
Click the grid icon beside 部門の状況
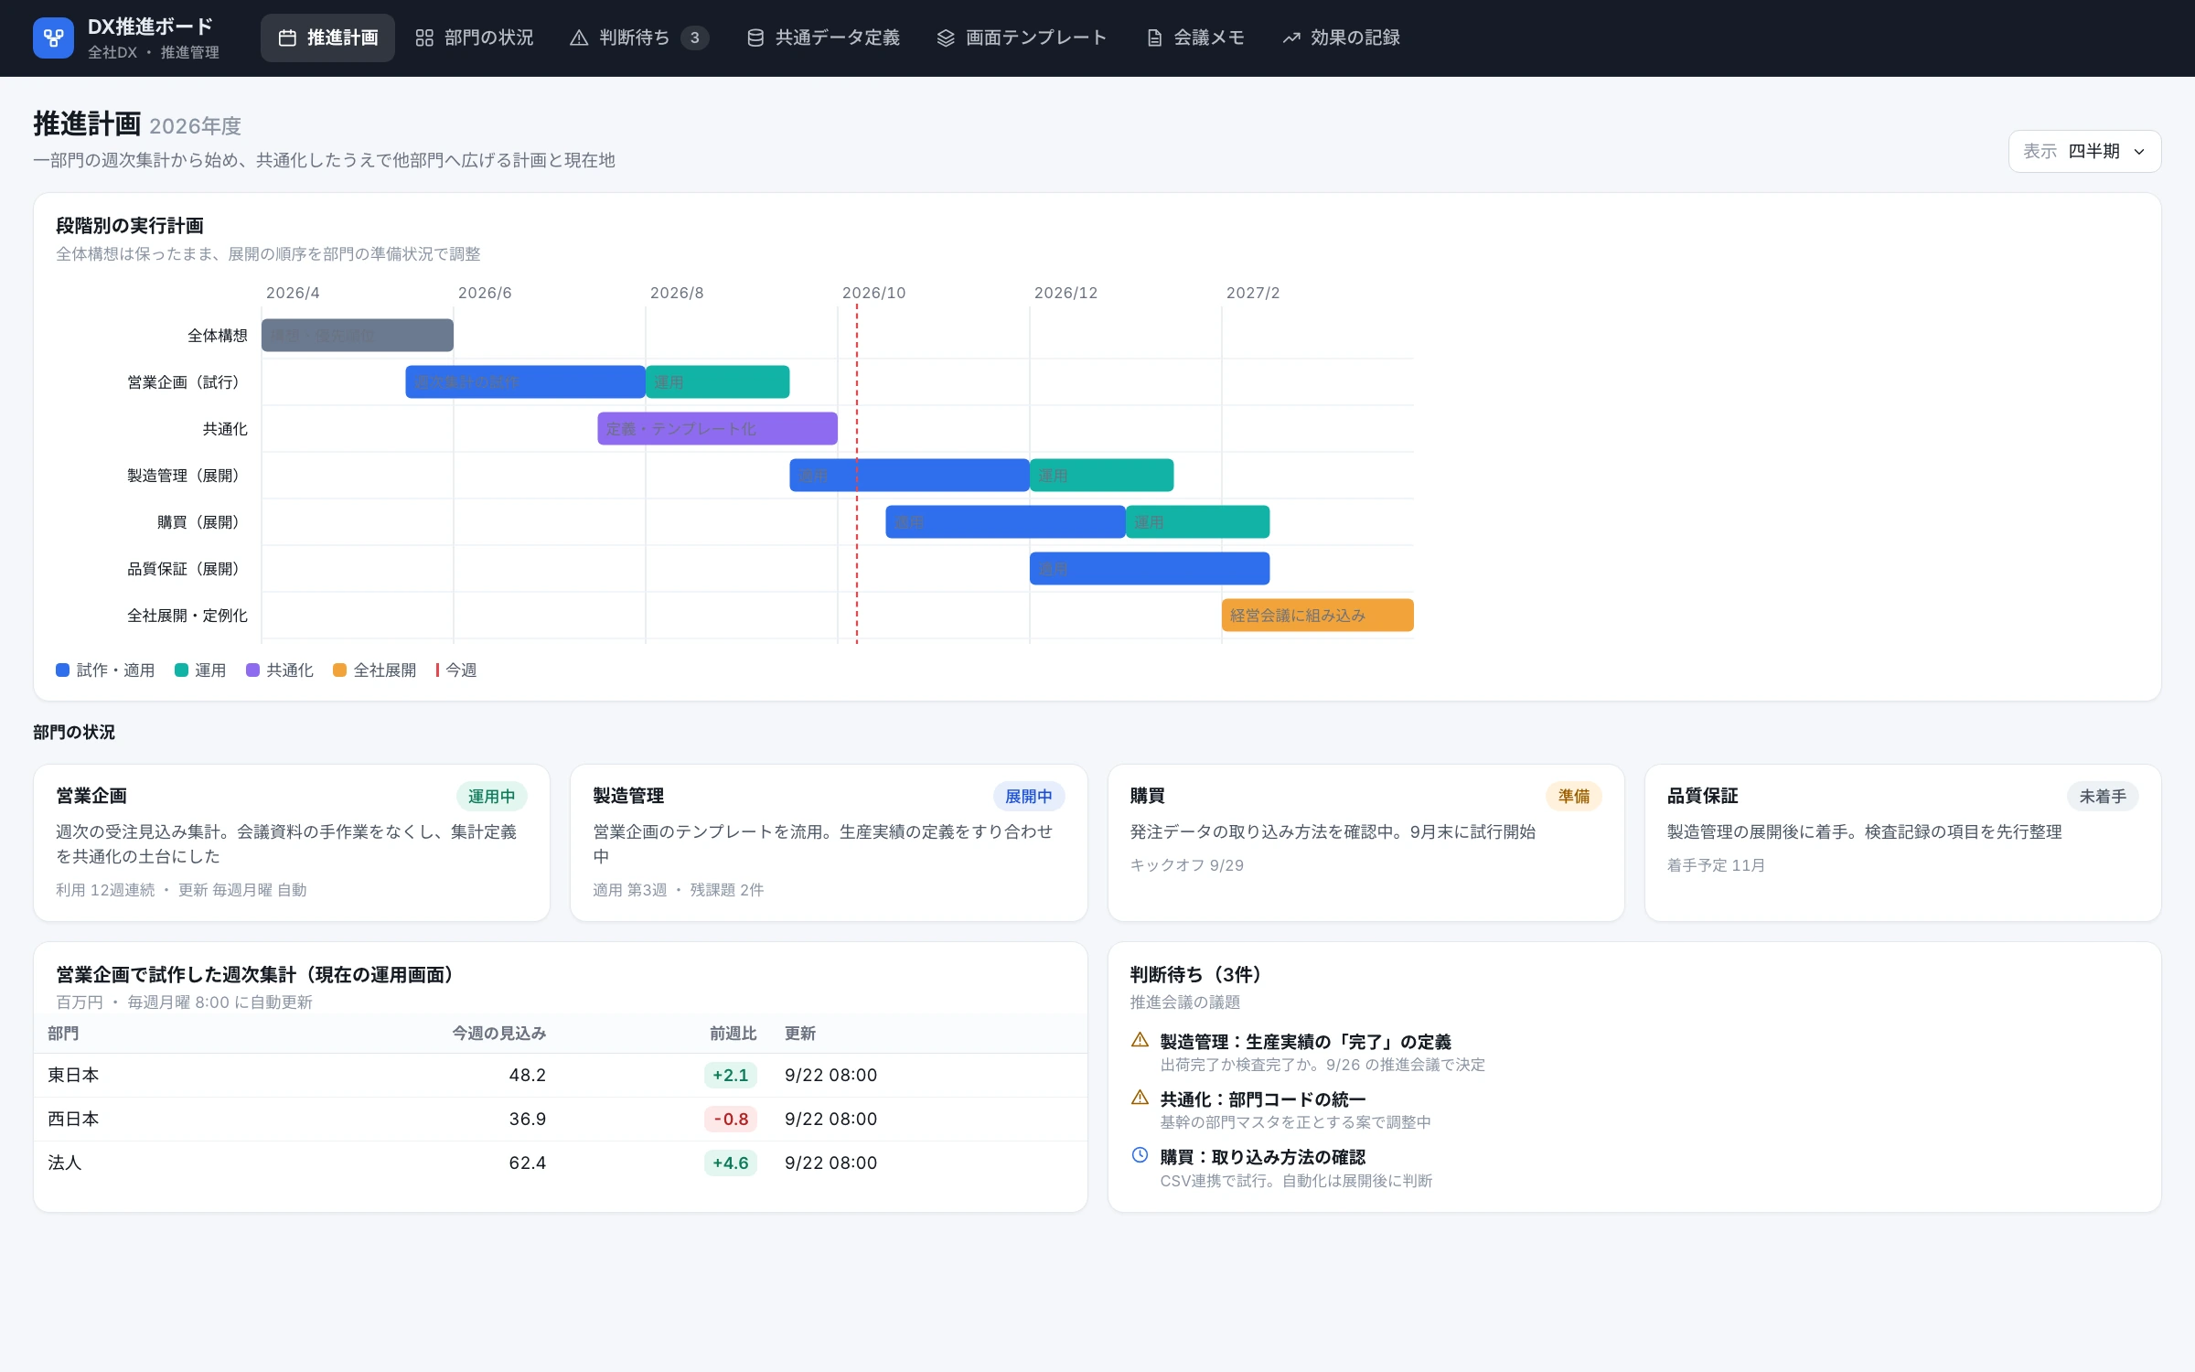click(x=424, y=38)
